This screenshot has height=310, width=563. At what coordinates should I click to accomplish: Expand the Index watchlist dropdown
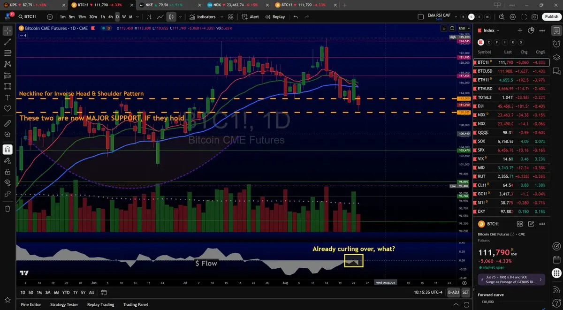(x=488, y=30)
